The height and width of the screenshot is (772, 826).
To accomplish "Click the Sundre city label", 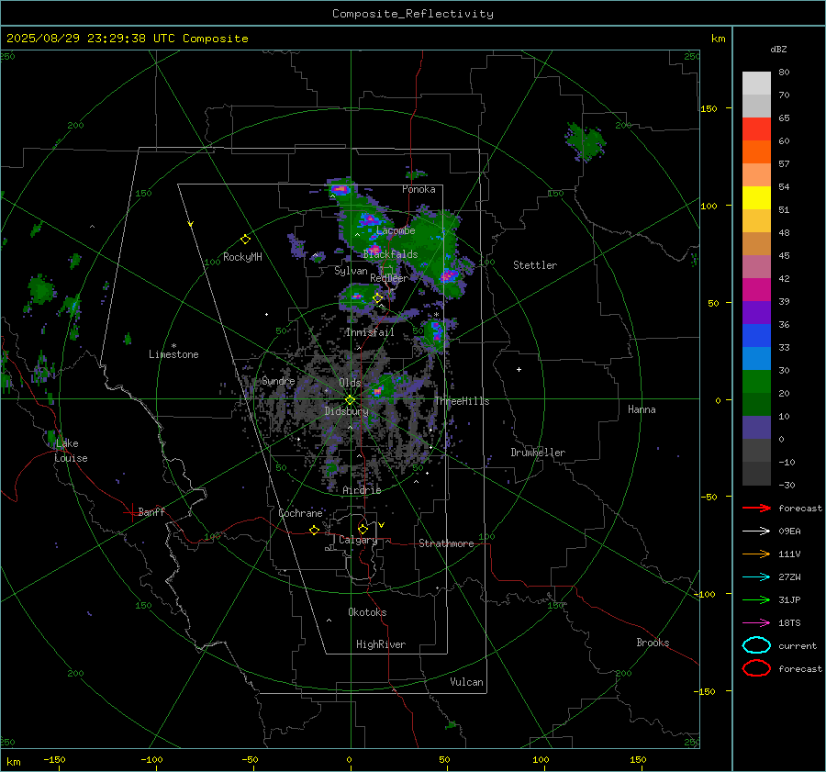I will (278, 381).
